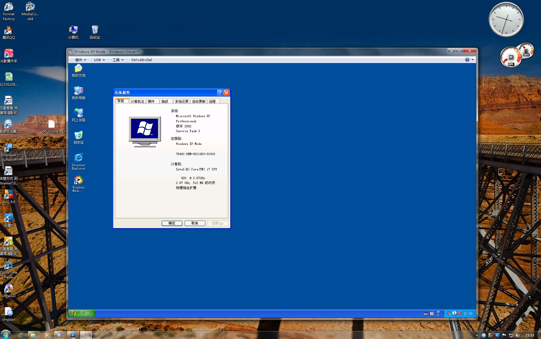Click host taskbar clock 21:33

(529, 335)
